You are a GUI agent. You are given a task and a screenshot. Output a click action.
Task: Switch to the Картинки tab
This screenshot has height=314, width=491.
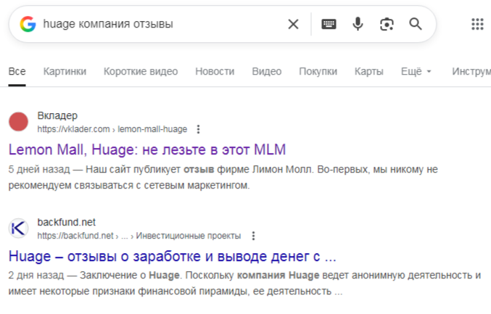(x=65, y=71)
